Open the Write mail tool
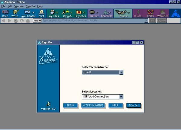This screenshot has height=130, width=181. point(15,13)
